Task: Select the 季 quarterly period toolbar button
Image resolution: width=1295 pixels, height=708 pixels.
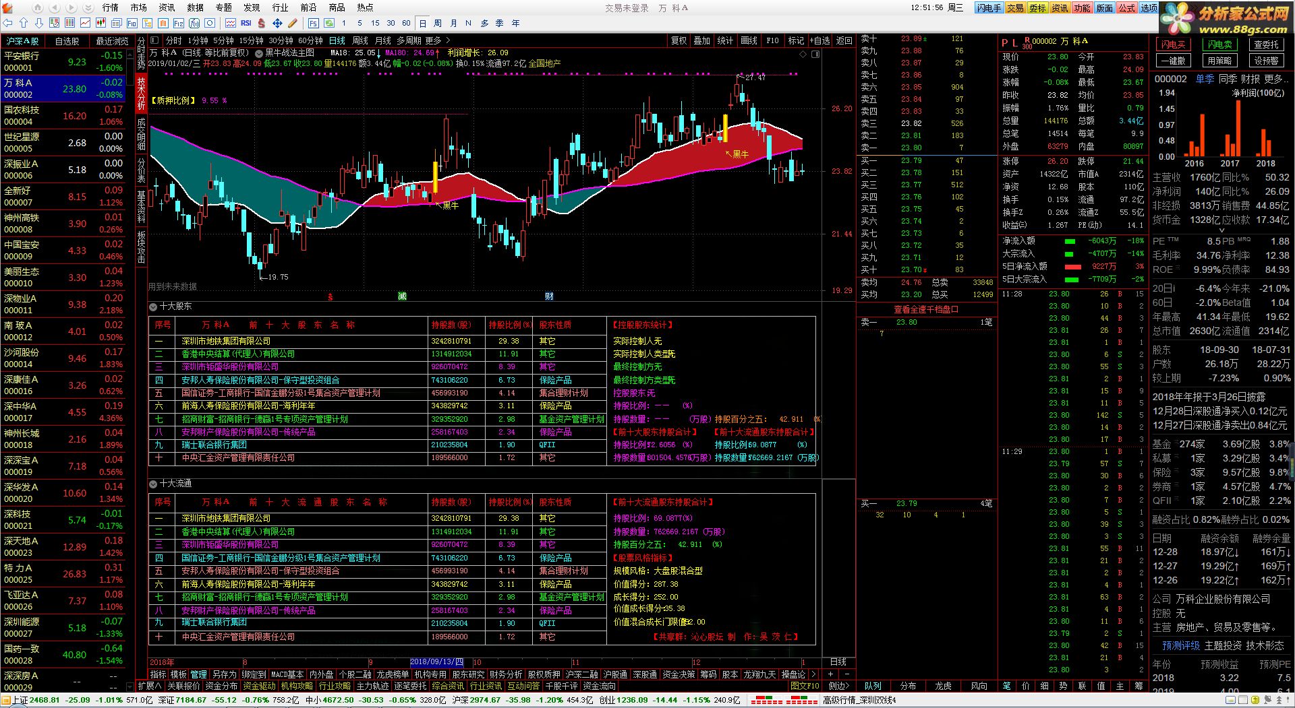Action: pos(500,23)
